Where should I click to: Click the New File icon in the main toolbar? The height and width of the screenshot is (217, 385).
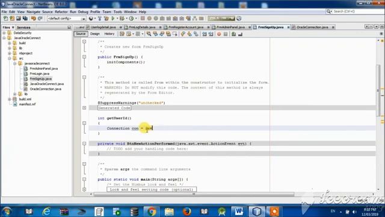[x=5, y=19]
